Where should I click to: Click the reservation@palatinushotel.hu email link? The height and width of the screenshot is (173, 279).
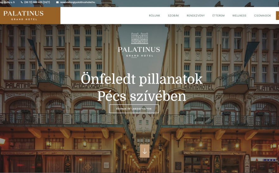click(77, 2)
